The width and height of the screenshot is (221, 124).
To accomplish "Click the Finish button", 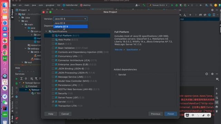I will pos(171,114).
